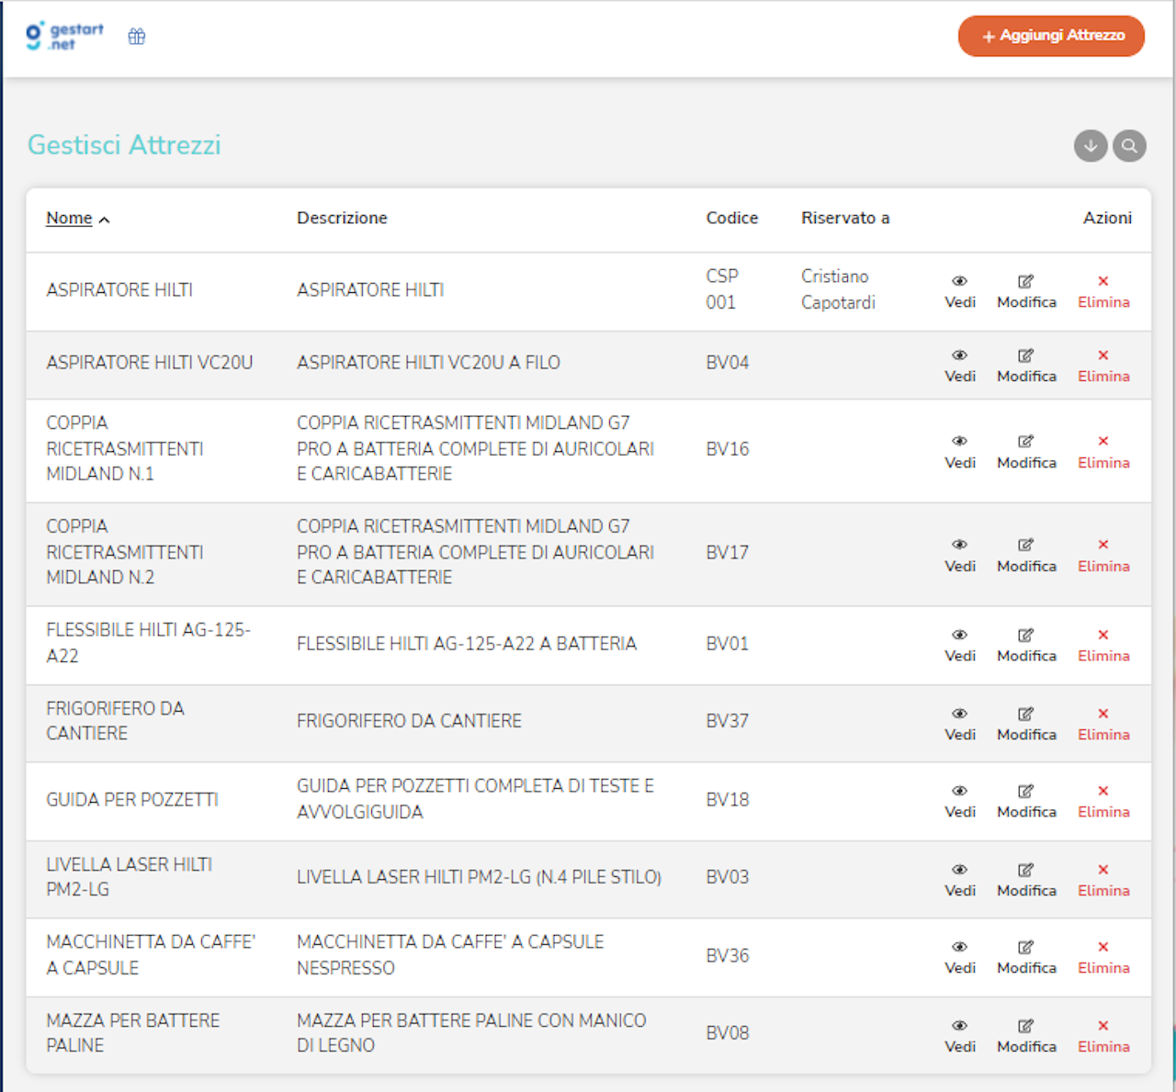View ASPIRATORE HILTI CSP 001 details
This screenshot has height=1092, width=1176.
[x=959, y=291]
